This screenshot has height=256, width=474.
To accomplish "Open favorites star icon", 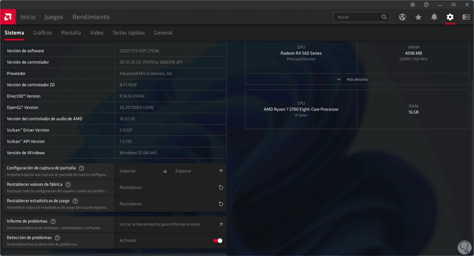I will coord(418,17).
